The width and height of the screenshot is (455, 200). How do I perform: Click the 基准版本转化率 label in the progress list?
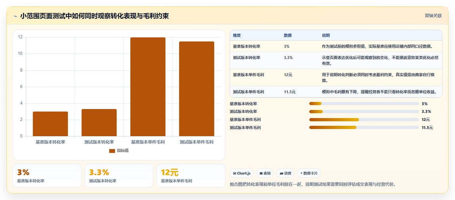pyautogui.click(x=243, y=104)
